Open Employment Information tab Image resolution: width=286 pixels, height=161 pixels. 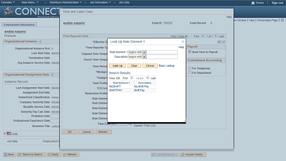point(19,25)
